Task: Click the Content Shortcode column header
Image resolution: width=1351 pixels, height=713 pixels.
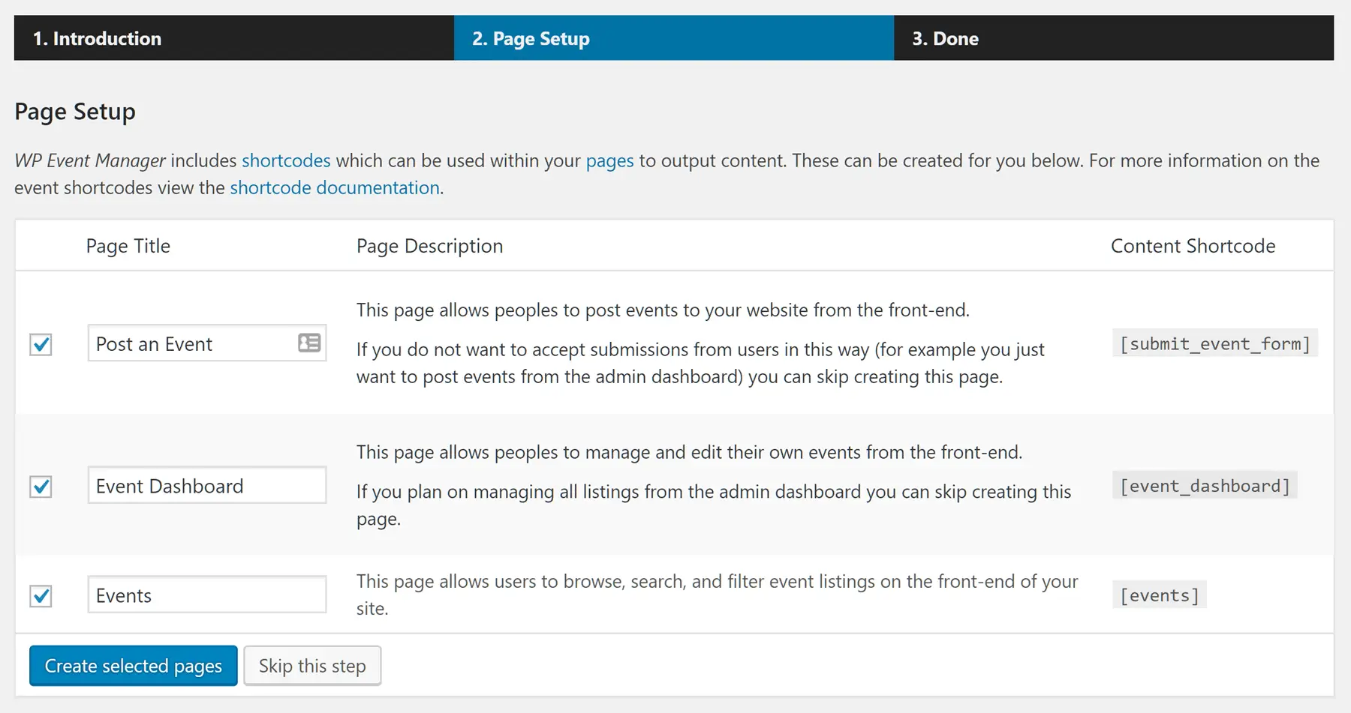Action: (x=1193, y=246)
